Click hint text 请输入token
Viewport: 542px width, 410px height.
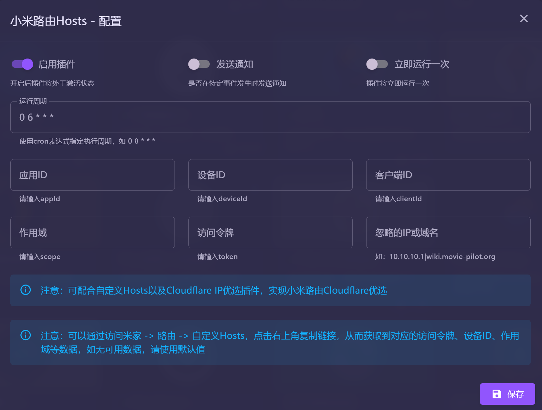(x=218, y=257)
